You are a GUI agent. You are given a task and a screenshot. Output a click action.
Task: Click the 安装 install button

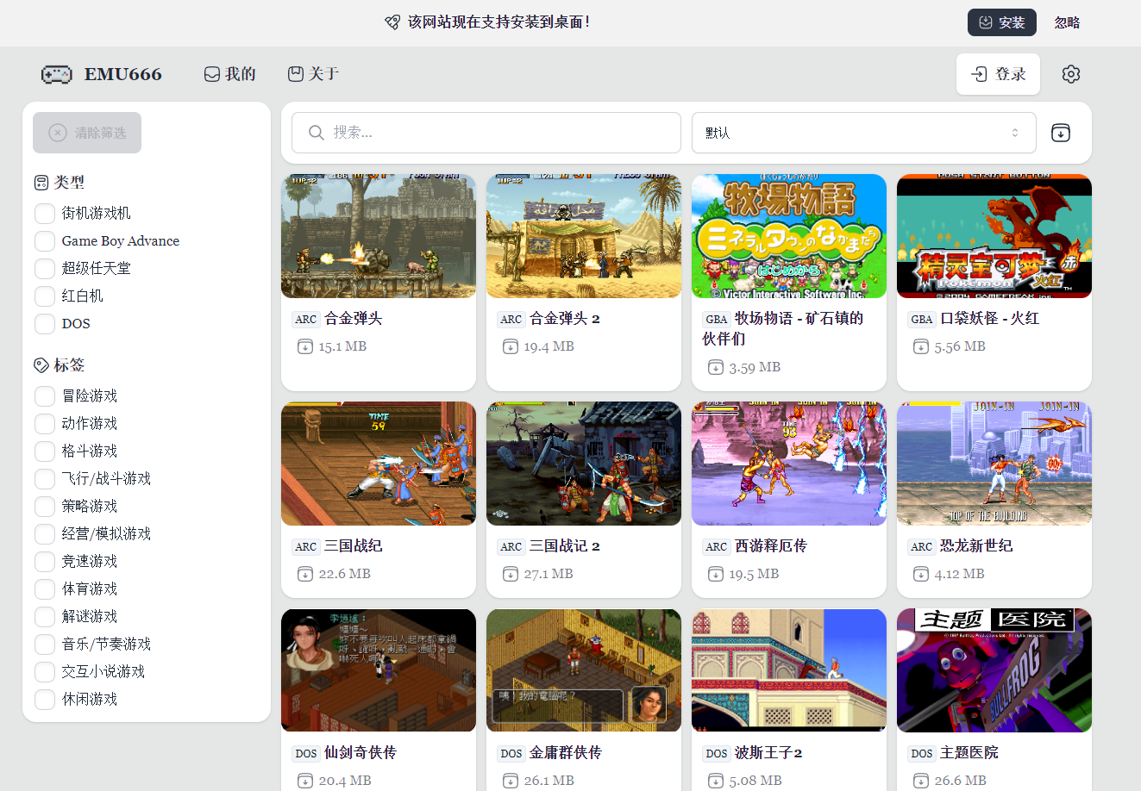[1001, 22]
